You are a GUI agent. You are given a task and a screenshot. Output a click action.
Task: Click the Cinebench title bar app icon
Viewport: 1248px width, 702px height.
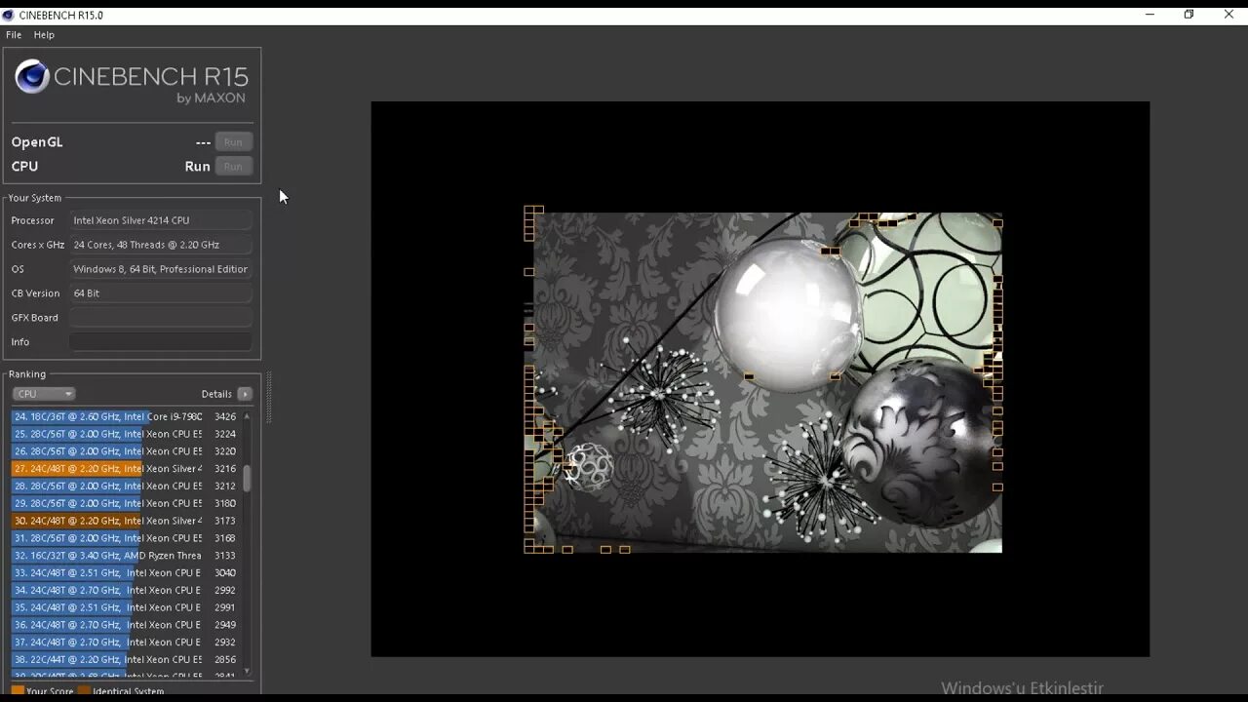[9, 15]
